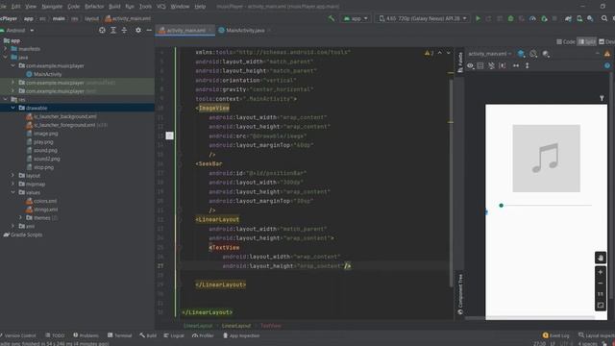Click Collapse All in project panel

click(x=124, y=30)
